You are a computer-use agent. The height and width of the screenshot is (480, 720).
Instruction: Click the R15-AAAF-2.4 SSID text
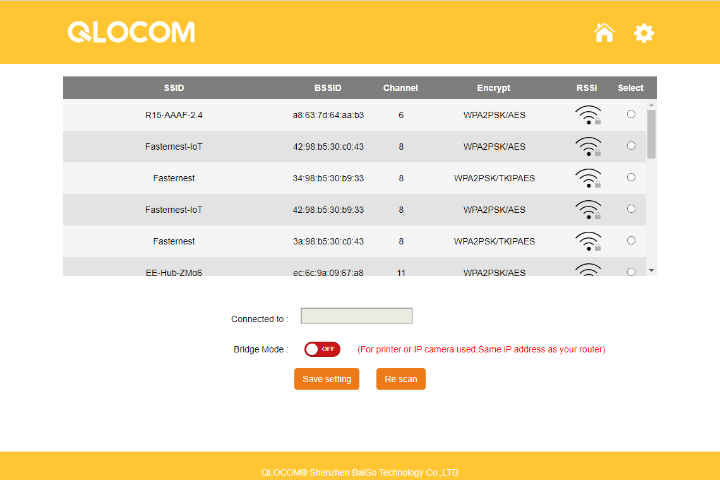pos(174,115)
